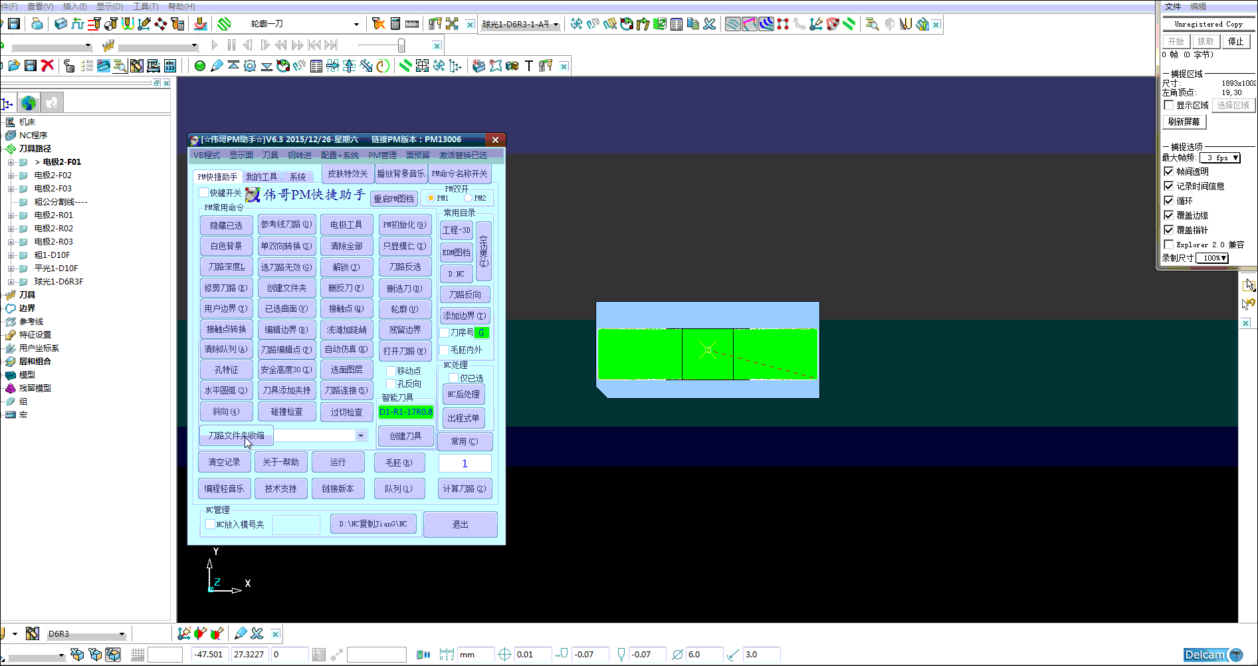Screen dimensions: 1258x666
Task: Click the calculator icon in top toolbar
Action: coord(395,24)
